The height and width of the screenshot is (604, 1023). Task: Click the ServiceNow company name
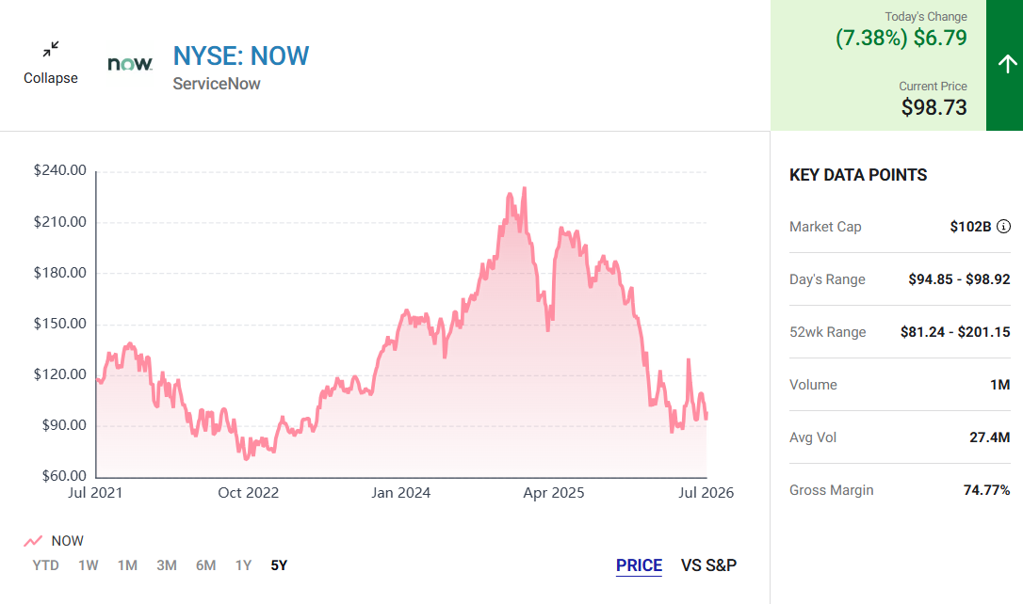217,84
